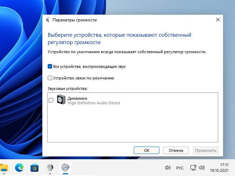The width and height of the screenshot is (235, 176).
Task: Select the Динамики speaker device icon
Action: tap(61, 99)
